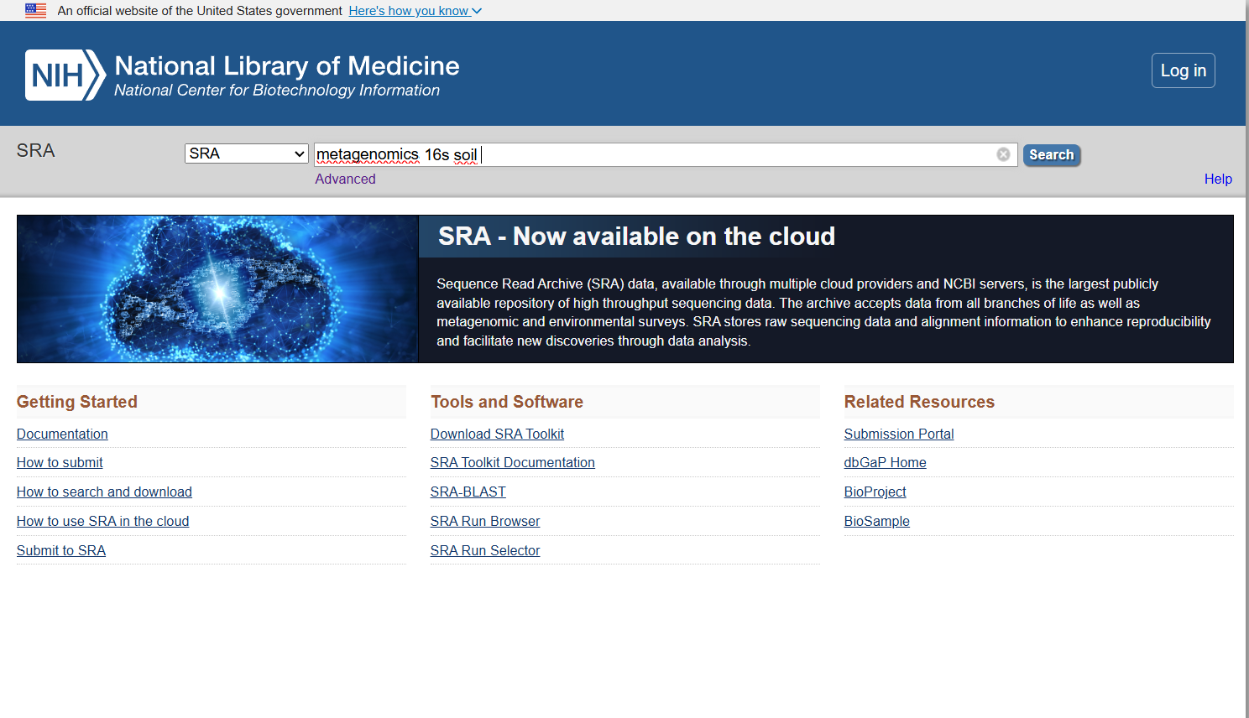Click the Tools and Software heading
Viewport: 1249px width, 718px height.
click(x=507, y=402)
